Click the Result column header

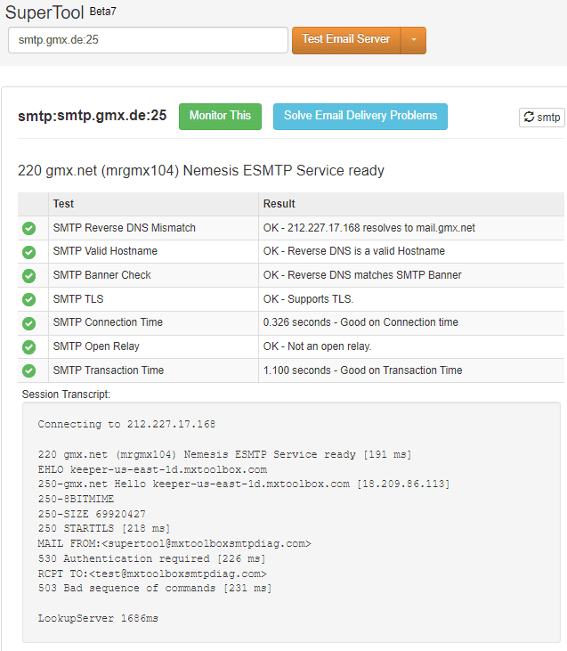pos(279,204)
